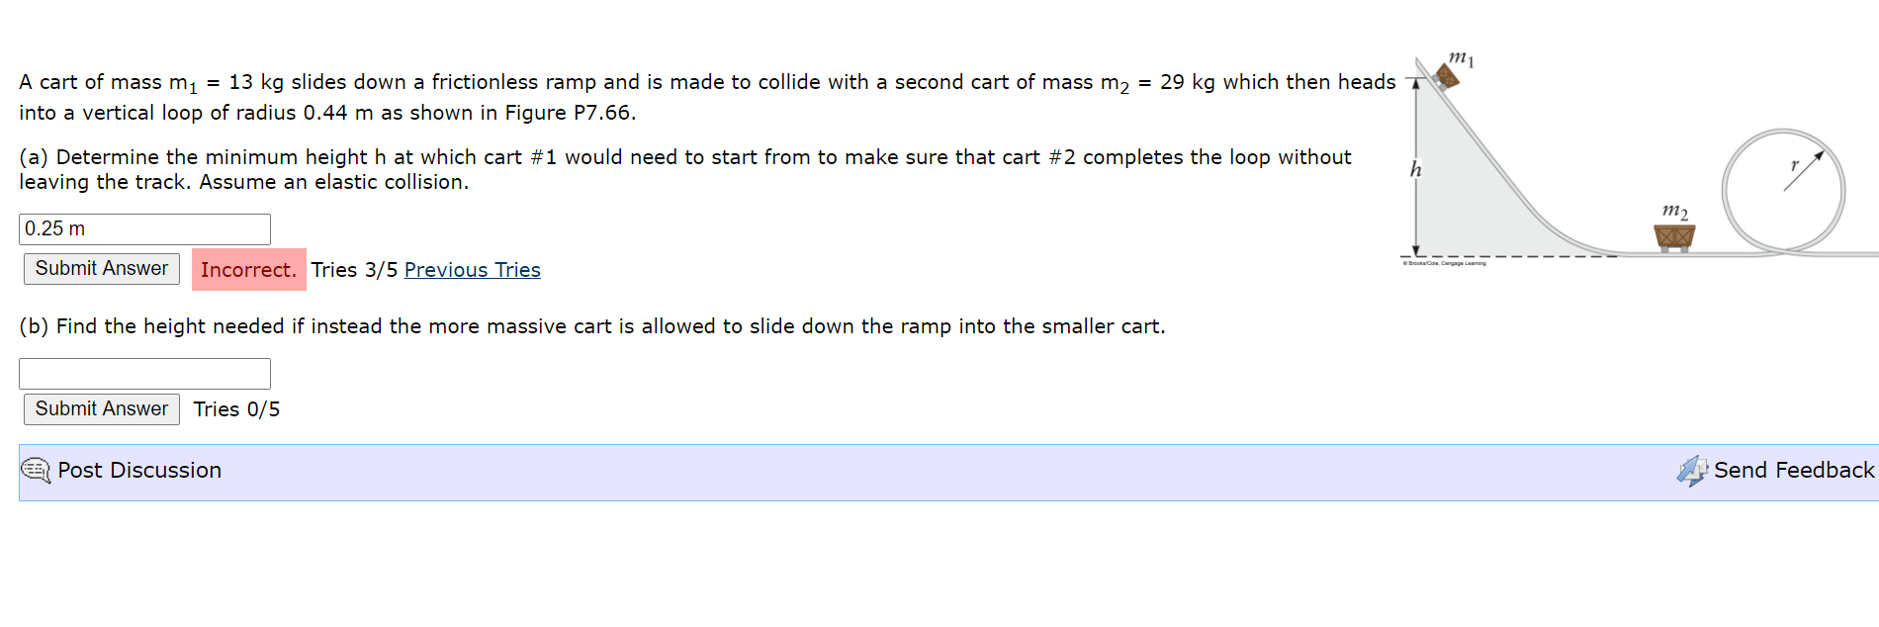Click the red Incorrect status badge
Image resolution: width=1879 pixels, height=627 pixels.
[x=248, y=269]
